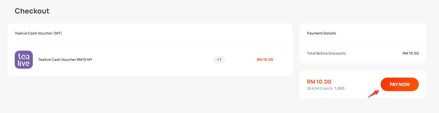Image resolution: width=439 pixels, height=113 pixels.
Task: Click the PAY NOW button
Action: (x=400, y=85)
